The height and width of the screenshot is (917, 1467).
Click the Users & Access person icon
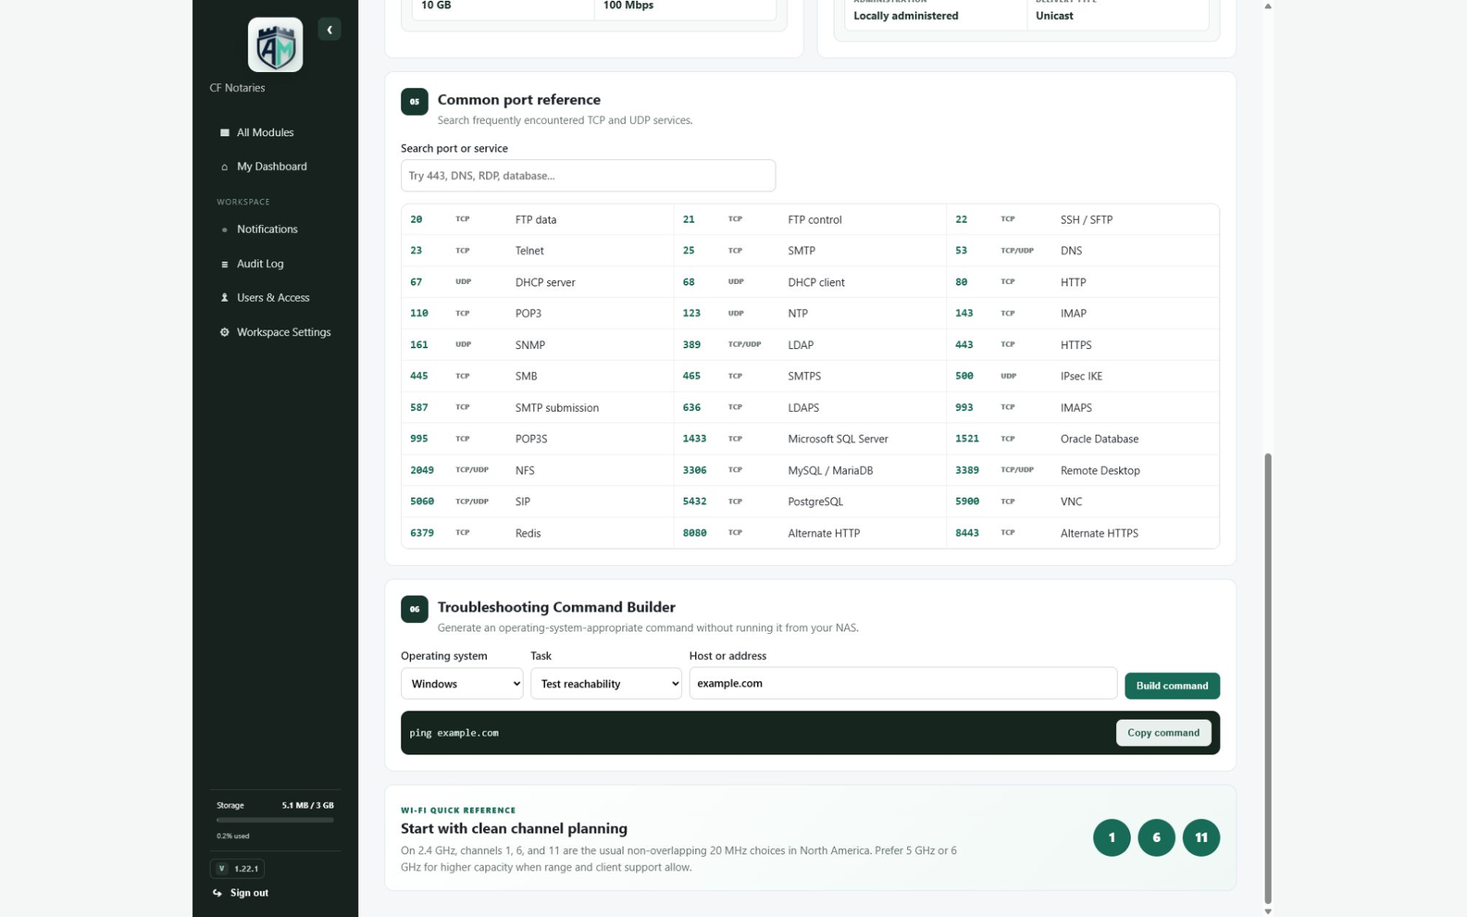coord(224,298)
